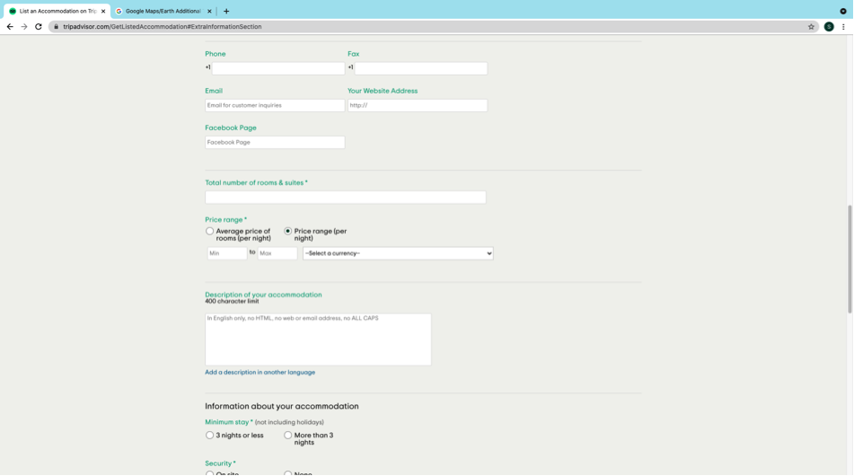Reload the current page
854x476 pixels.
[x=39, y=27]
